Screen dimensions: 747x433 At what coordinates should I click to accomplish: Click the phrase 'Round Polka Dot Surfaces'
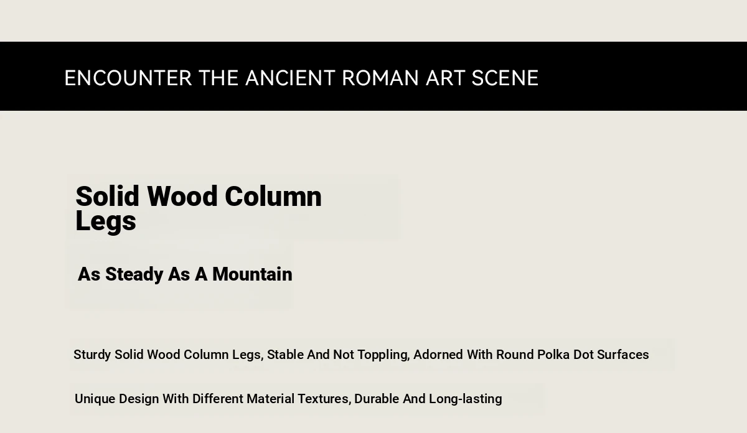[x=573, y=355]
